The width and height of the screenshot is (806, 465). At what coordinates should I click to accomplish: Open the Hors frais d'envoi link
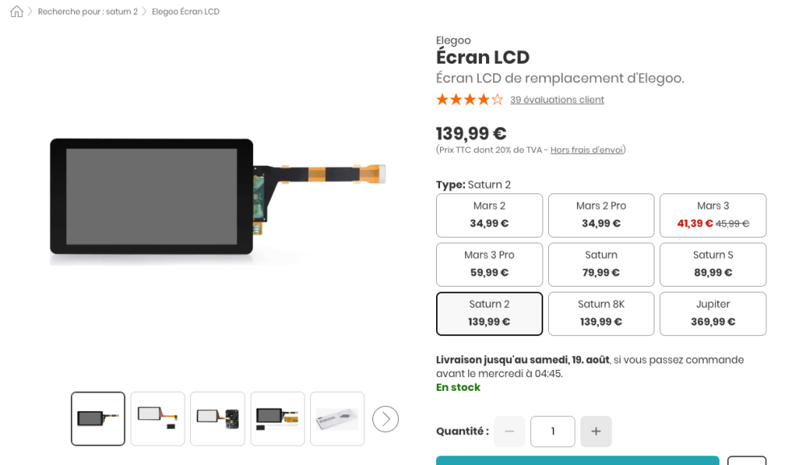point(587,150)
